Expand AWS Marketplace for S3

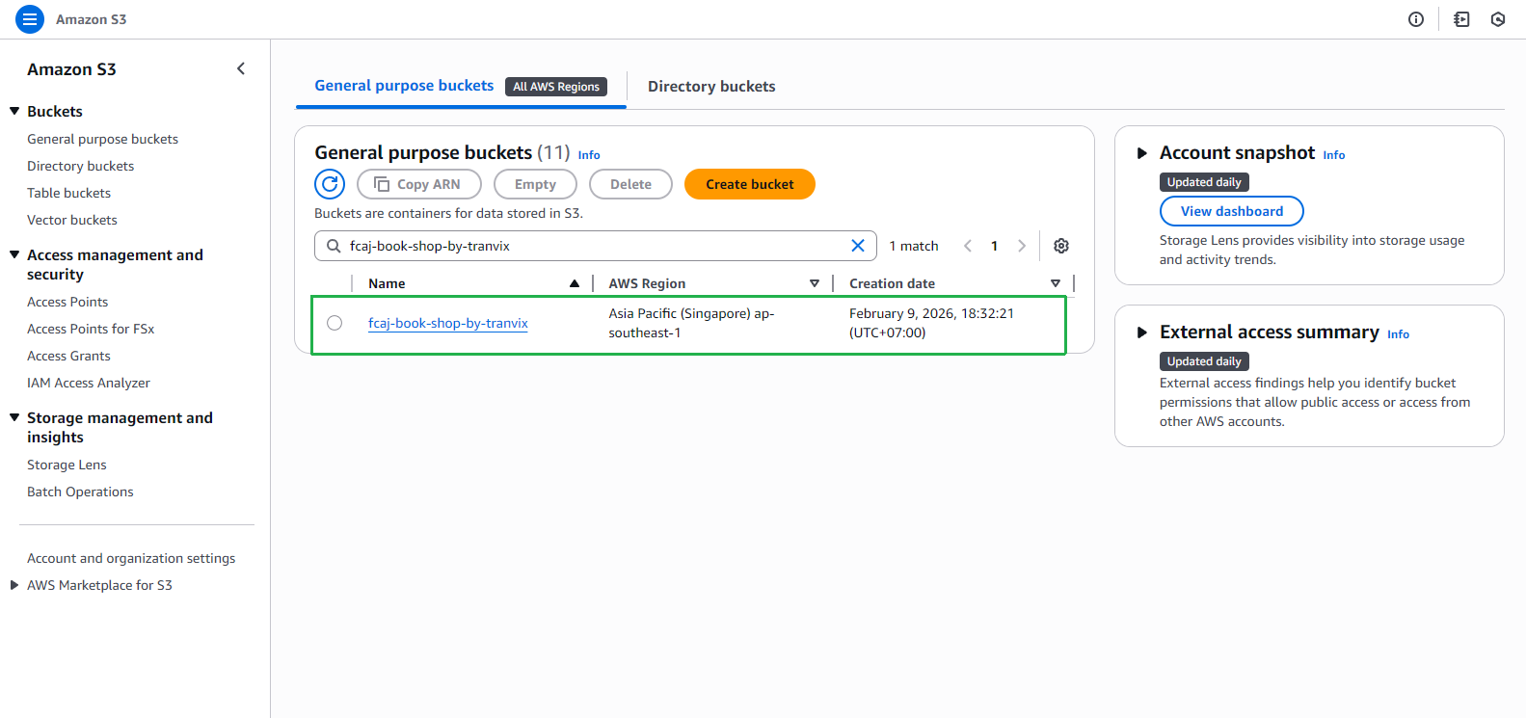pos(14,585)
